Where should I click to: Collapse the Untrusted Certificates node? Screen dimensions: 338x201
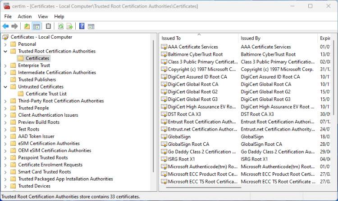(x=5, y=87)
